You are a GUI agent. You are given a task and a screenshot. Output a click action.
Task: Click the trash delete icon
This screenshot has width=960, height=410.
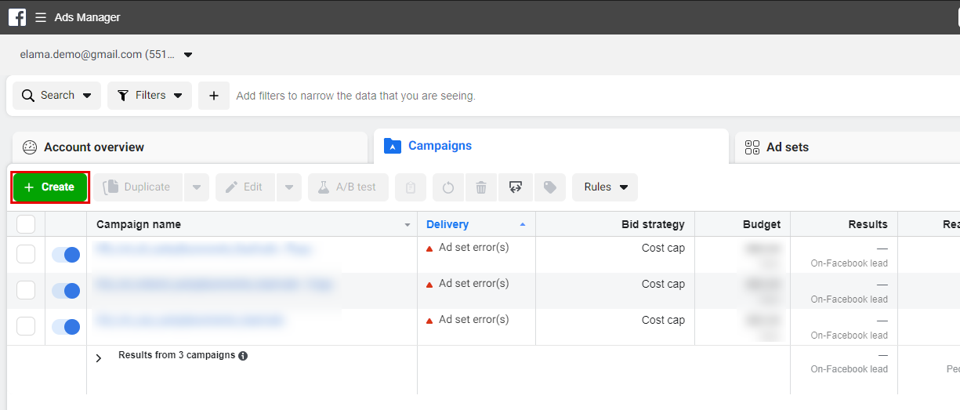(481, 187)
